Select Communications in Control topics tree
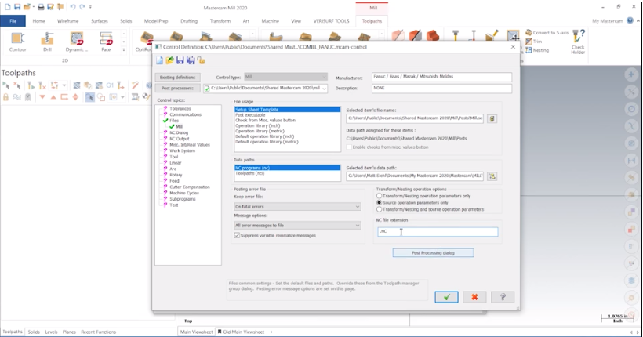Image resolution: width=643 pixels, height=337 pixels. (185, 114)
